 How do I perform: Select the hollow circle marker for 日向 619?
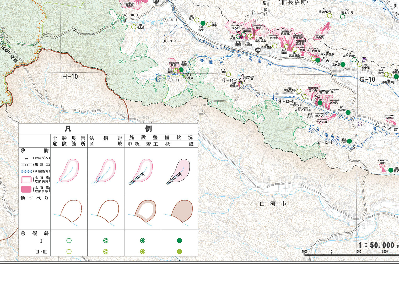click(x=228, y=74)
